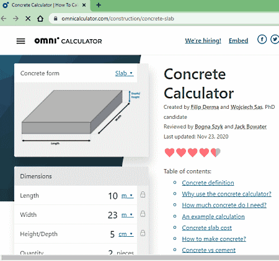Open reviewer Jack Bowater's profile
Viewport: 279px width, 261px height.
[x=250, y=127]
